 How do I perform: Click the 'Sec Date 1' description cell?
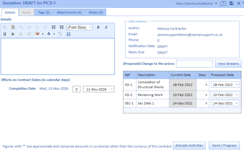tap(153, 103)
